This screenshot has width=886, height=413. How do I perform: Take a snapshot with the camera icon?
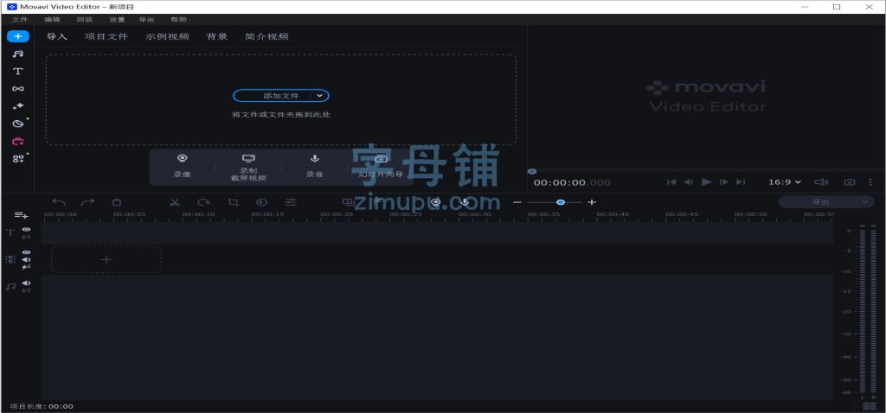coord(850,182)
